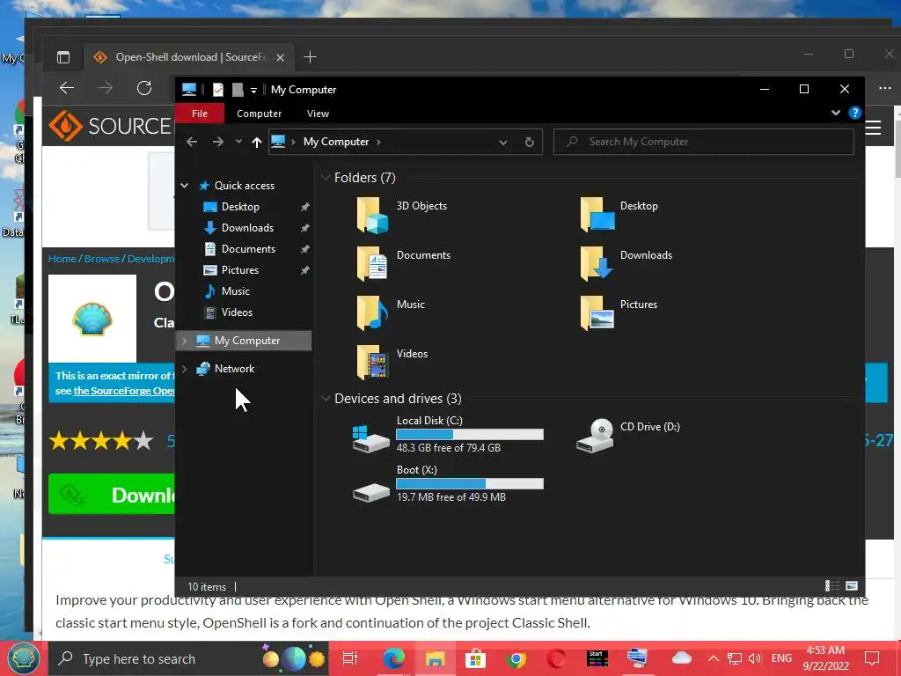Click My Computer in the address bar path

(336, 142)
